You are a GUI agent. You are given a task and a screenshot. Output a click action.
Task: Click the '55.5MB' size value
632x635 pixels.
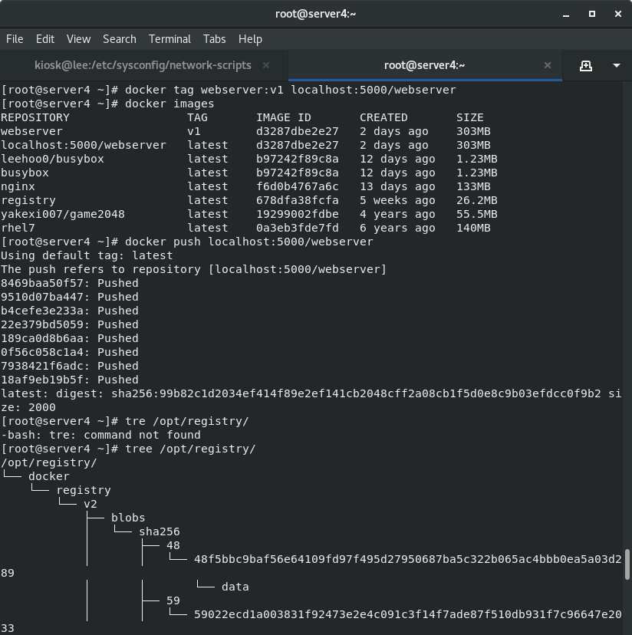point(477,214)
